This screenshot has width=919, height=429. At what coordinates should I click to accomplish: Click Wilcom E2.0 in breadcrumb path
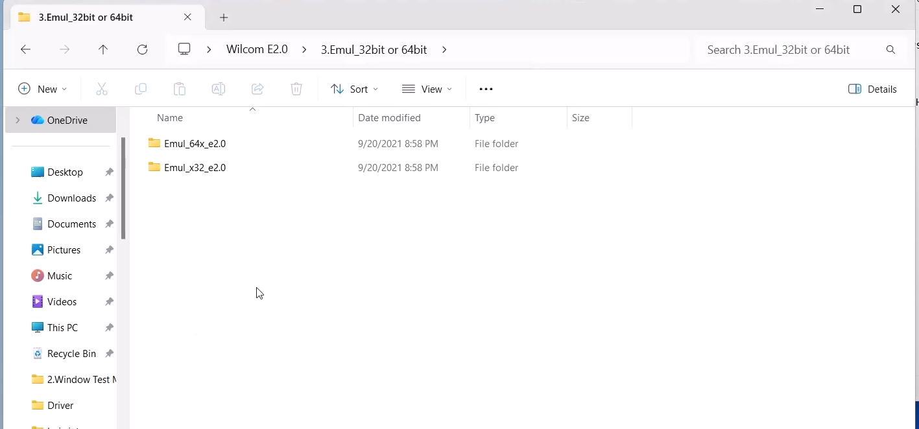pos(257,49)
